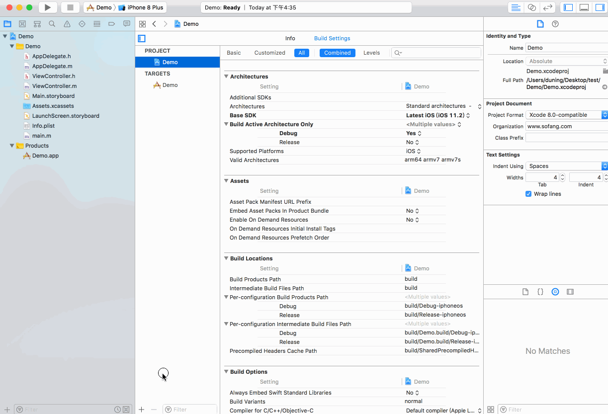Toggle the Navigator panel visibility
Screen dimensions: 608x414
click(568, 7)
